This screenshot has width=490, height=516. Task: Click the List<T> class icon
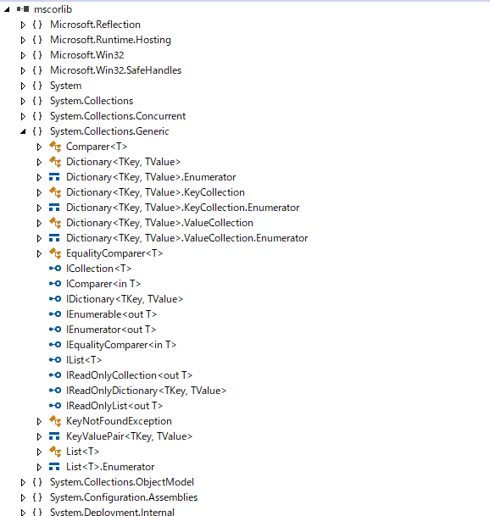point(55,452)
